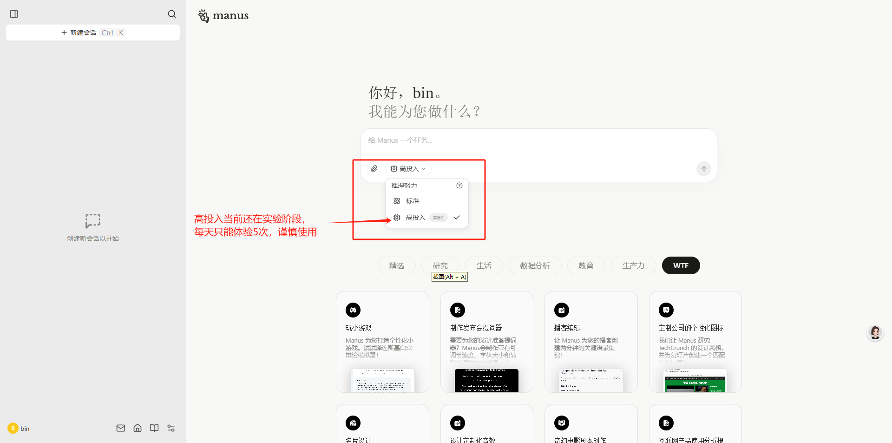This screenshot has width=892, height=443.
Task: Open the 定制公司的个性化图标 card title
Action: point(691,328)
